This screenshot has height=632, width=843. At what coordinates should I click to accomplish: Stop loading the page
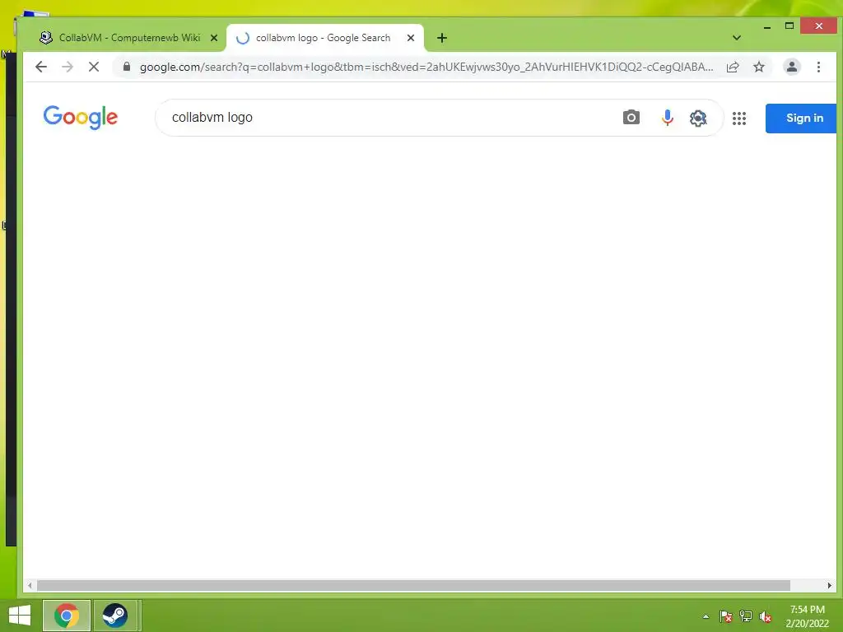point(94,67)
